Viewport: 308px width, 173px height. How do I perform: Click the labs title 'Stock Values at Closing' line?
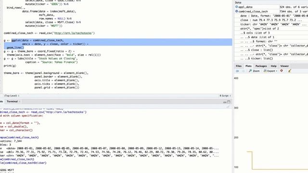(40, 59)
